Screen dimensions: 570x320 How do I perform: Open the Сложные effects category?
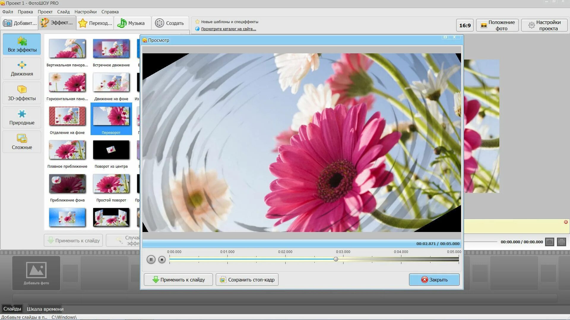click(22, 142)
